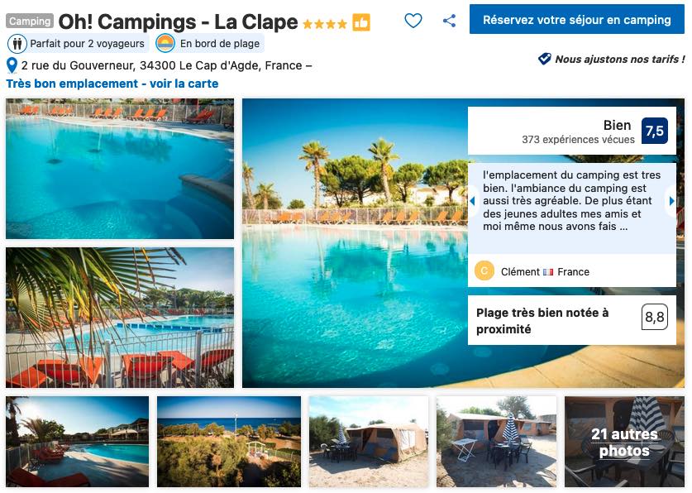Open Très bon emplacement - voir la carte
This screenshot has height=493, width=692.
pyautogui.click(x=112, y=84)
